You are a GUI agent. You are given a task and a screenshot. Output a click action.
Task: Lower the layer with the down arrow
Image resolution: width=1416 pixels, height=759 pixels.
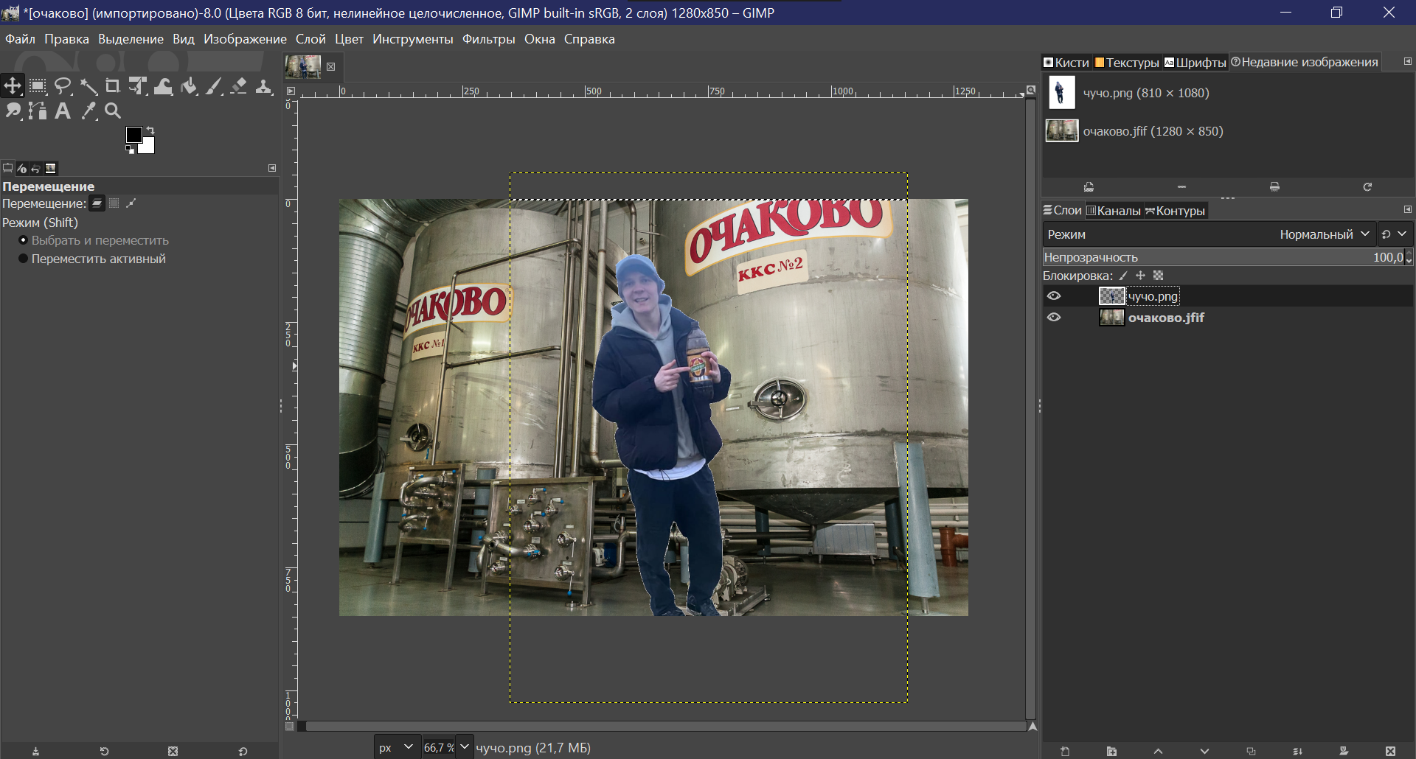(x=1204, y=751)
